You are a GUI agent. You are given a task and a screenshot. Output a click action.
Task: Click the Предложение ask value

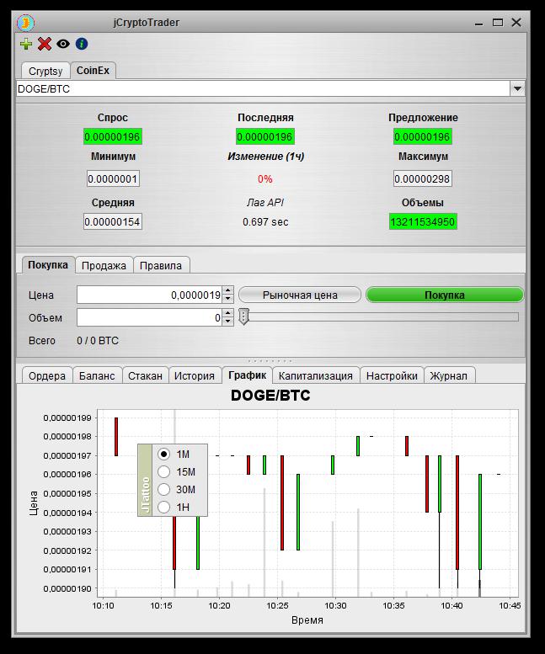(422, 137)
